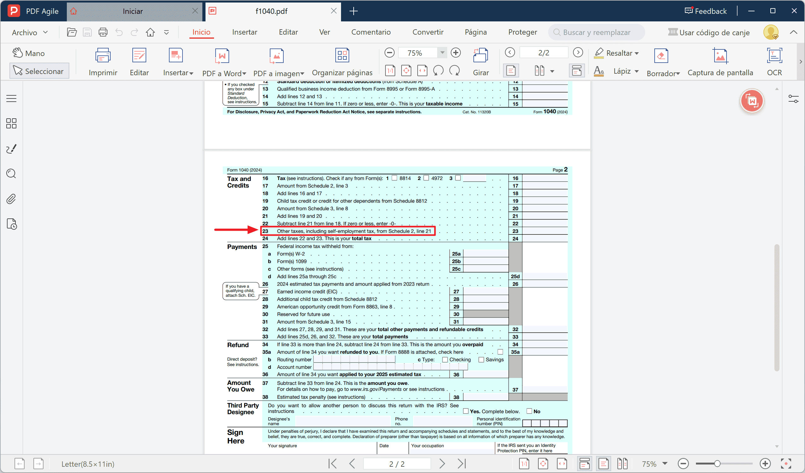Check No for Third Party Designee
The height and width of the screenshot is (473, 805).
pos(529,411)
